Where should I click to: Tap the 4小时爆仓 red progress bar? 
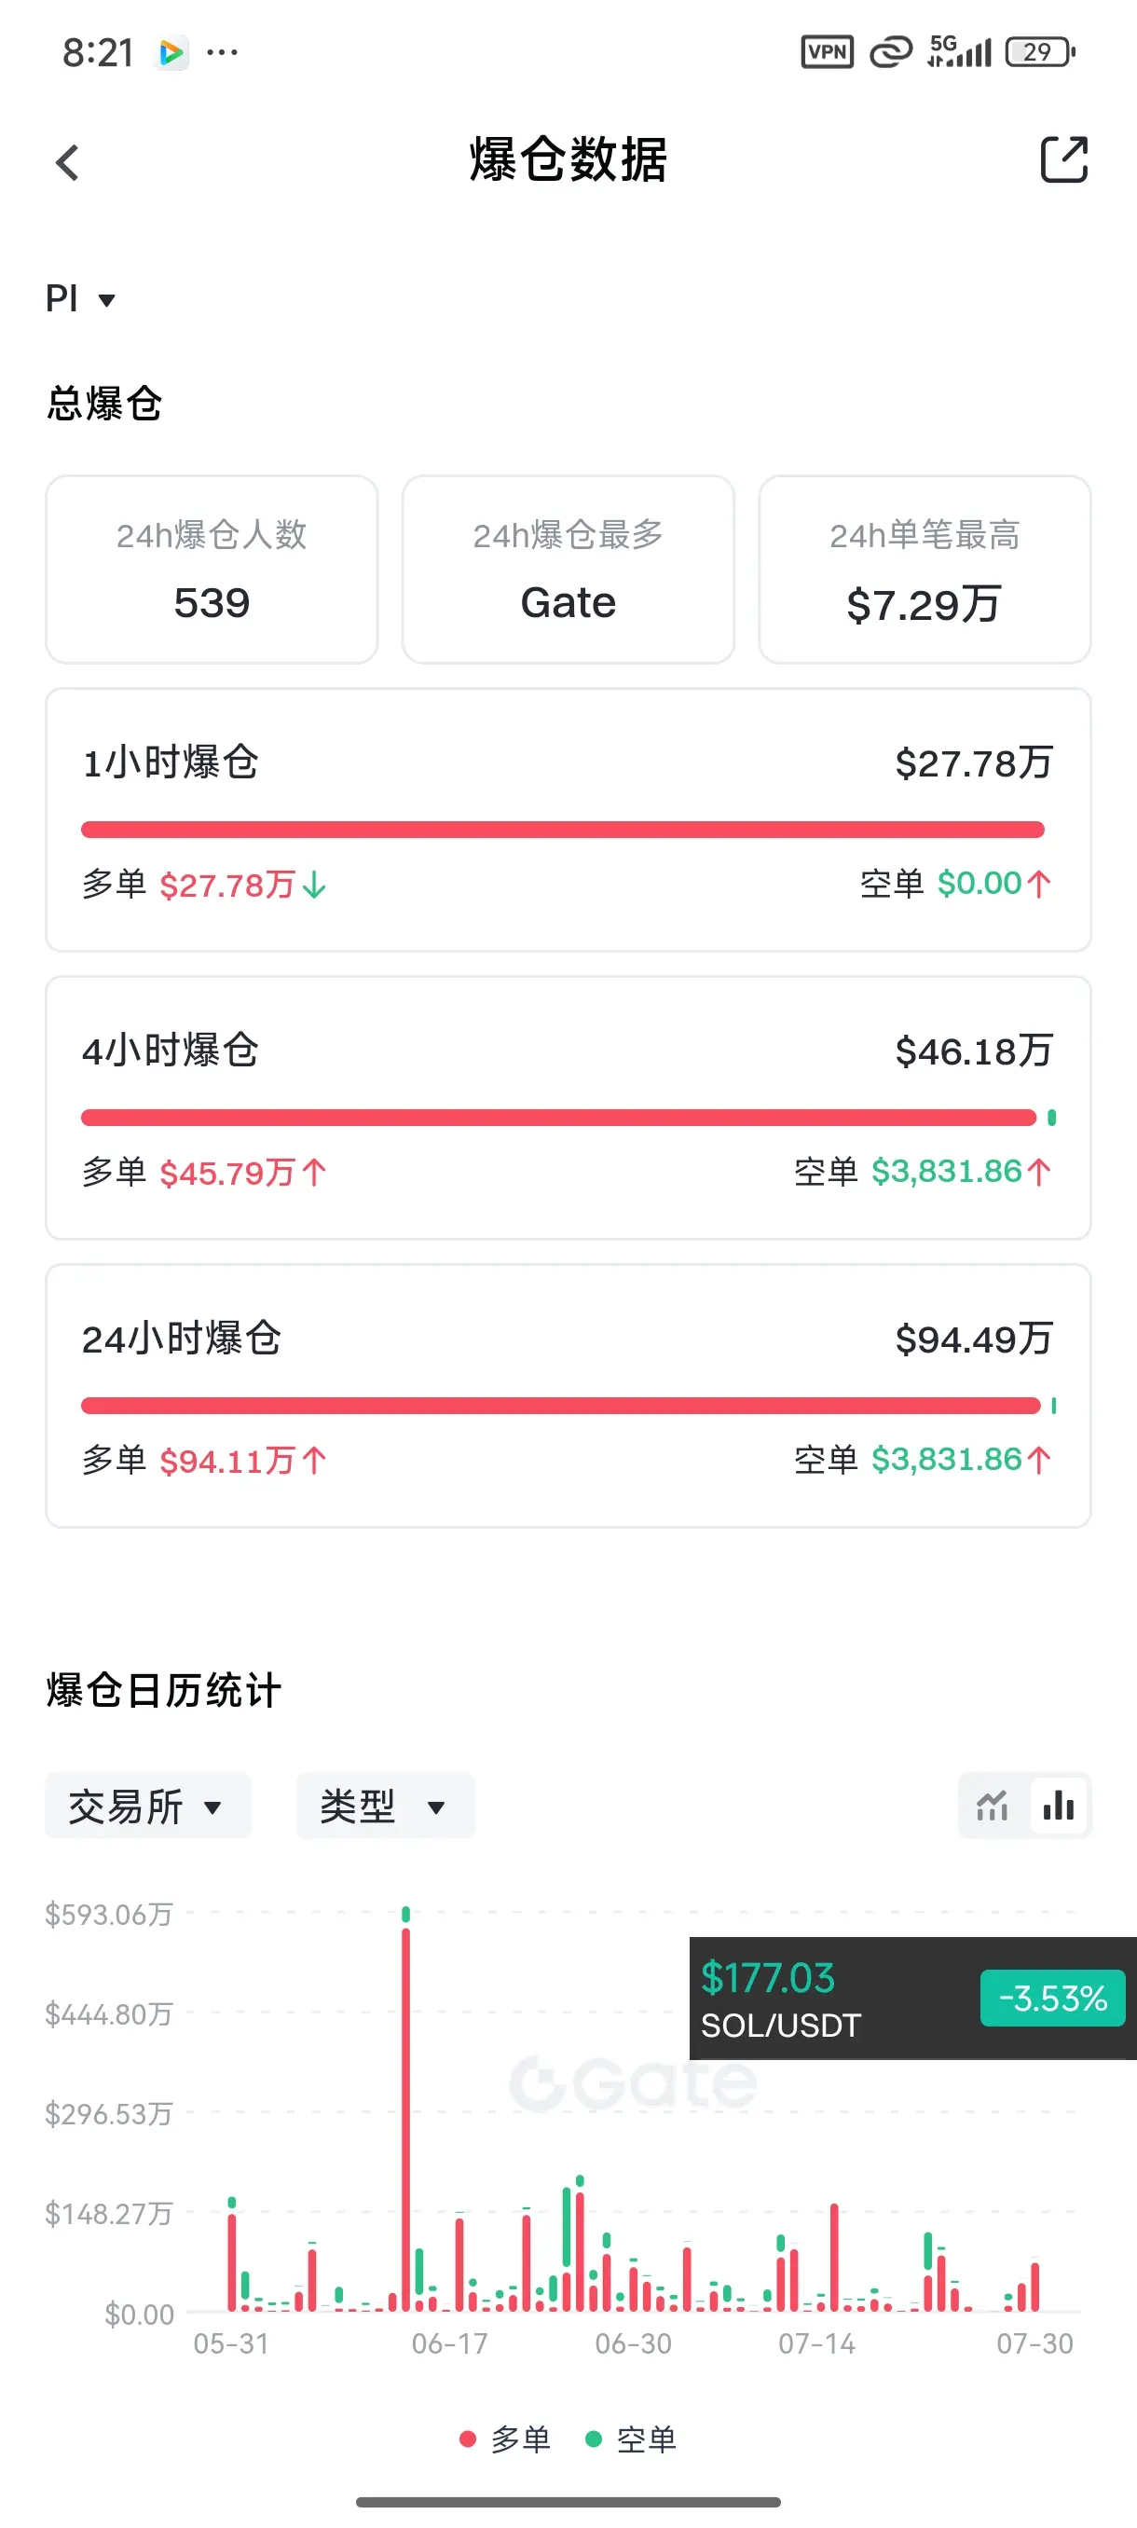click(559, 1118)
